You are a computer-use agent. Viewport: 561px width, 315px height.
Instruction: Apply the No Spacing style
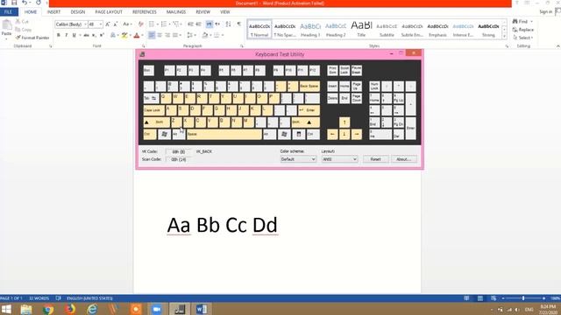click(x=285, y=29)
